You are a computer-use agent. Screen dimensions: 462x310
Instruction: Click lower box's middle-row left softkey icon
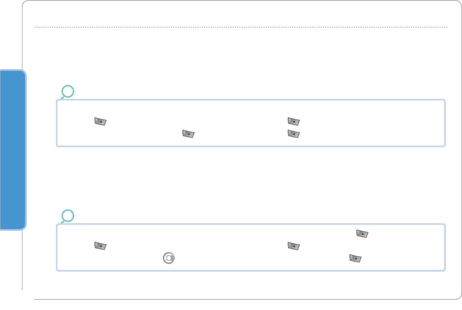[x=100, y=246]
